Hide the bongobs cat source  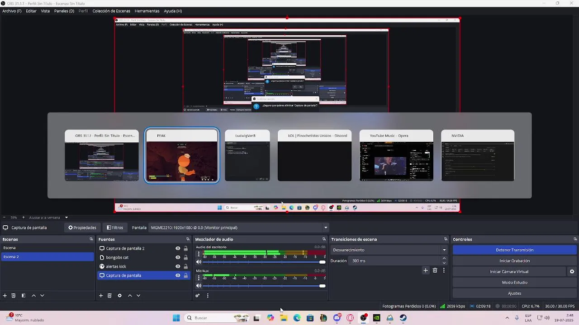pyautogui.click(x=178, y=257)
